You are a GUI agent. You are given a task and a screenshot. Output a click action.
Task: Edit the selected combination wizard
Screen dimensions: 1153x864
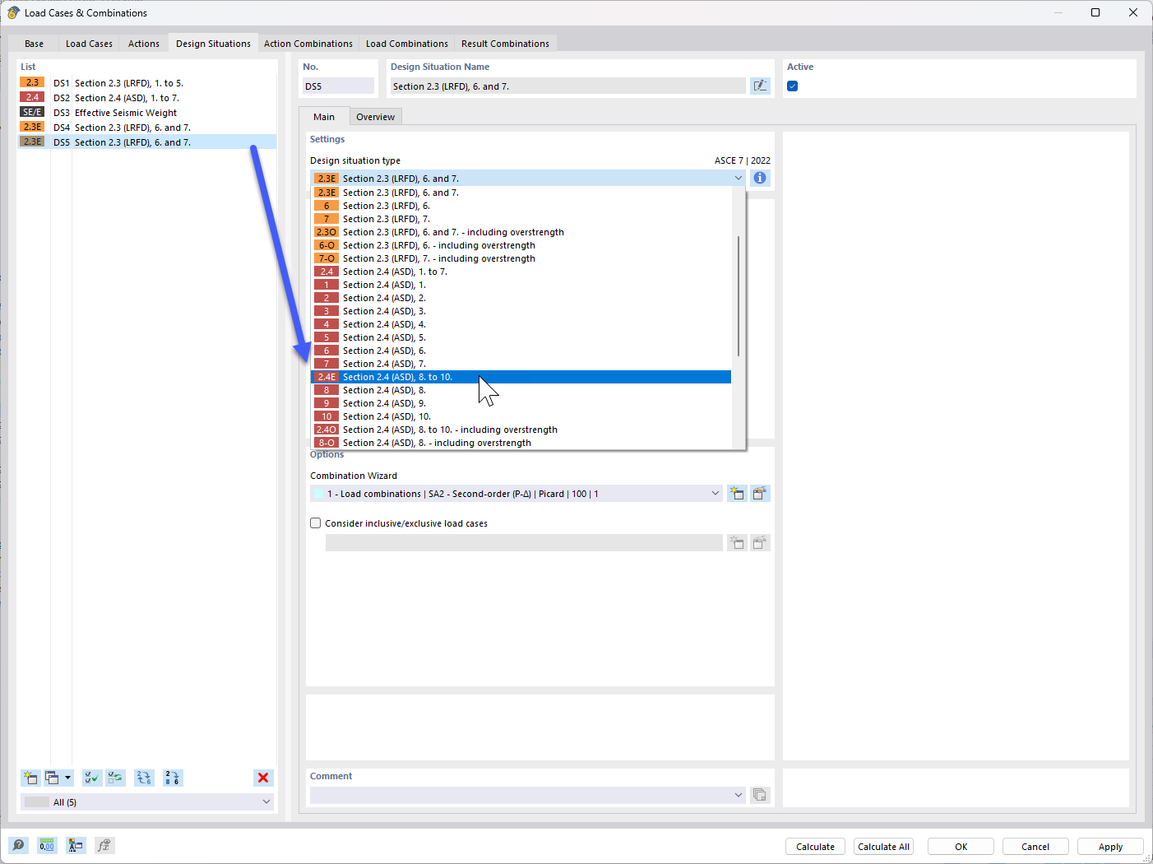point(760,494)
